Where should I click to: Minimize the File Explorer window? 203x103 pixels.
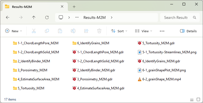(172, 4)
